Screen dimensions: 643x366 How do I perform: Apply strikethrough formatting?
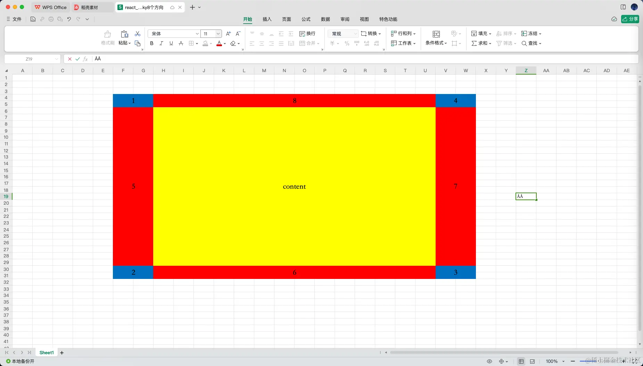click(x=181, y=43)
